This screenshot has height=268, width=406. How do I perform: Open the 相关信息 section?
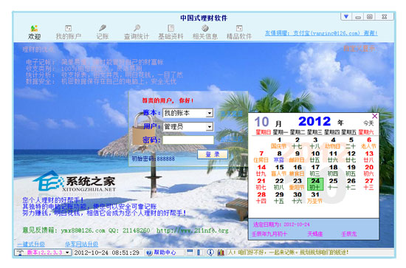click(204, 32)
